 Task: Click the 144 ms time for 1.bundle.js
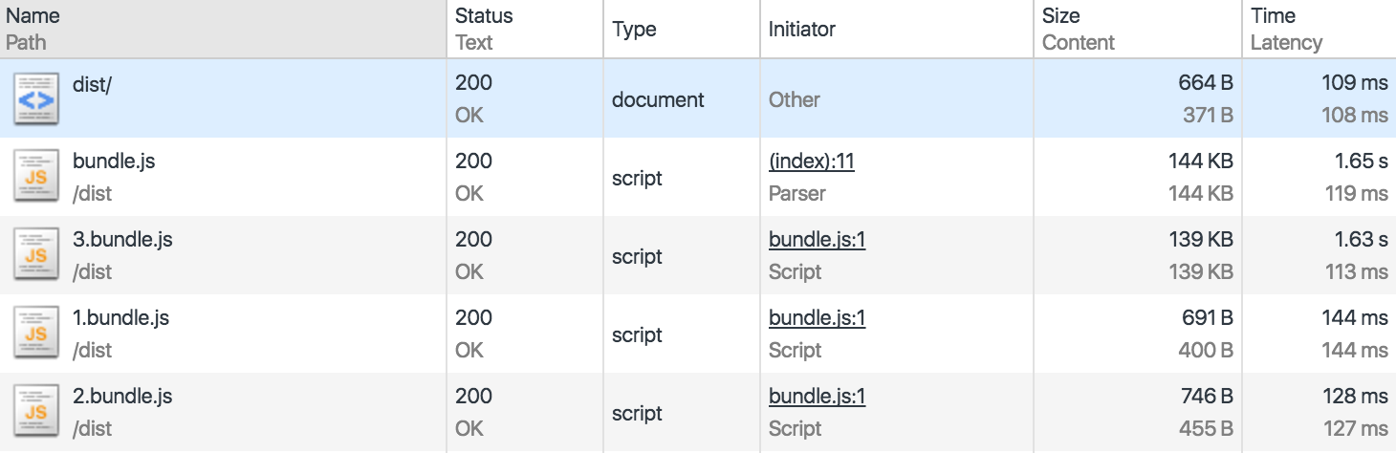(x=1354, y=318)
